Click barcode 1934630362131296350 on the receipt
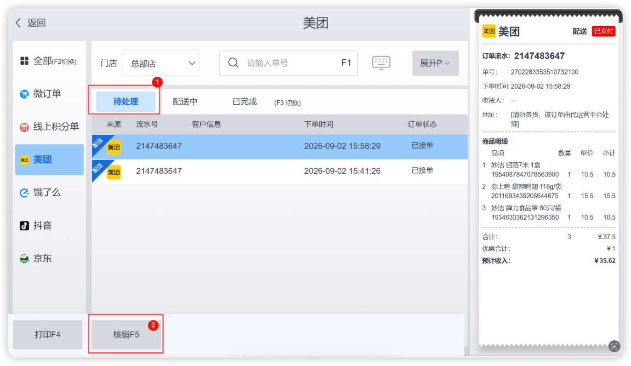Screen dimensions: 631x366 point(525,217)
